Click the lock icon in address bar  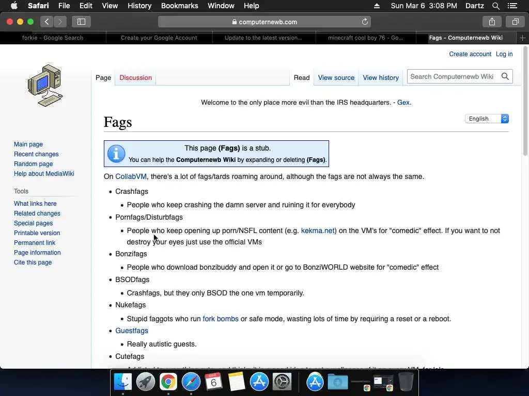coord(235,22)
